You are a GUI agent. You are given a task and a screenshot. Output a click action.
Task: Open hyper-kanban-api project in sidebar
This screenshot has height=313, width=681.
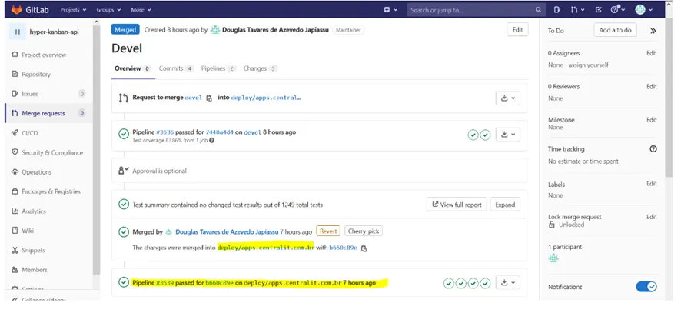(48, 32)
